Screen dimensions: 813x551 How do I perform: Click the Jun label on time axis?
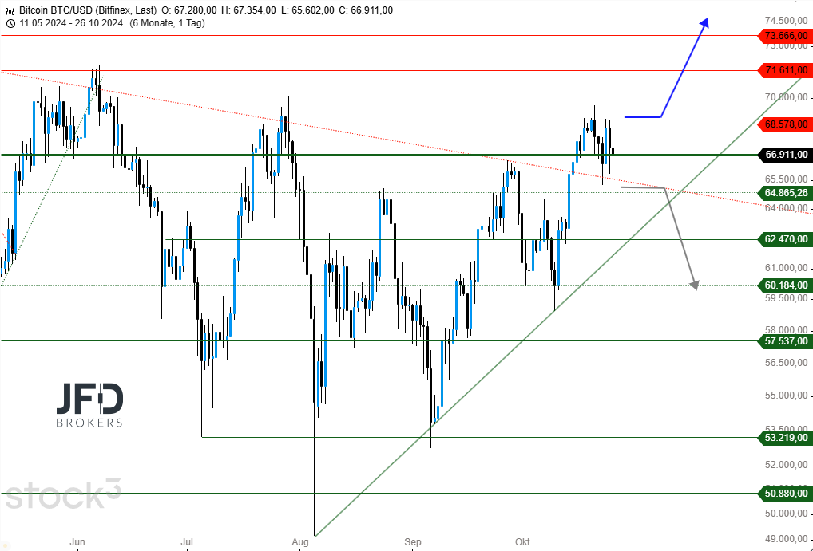(77, 542)
